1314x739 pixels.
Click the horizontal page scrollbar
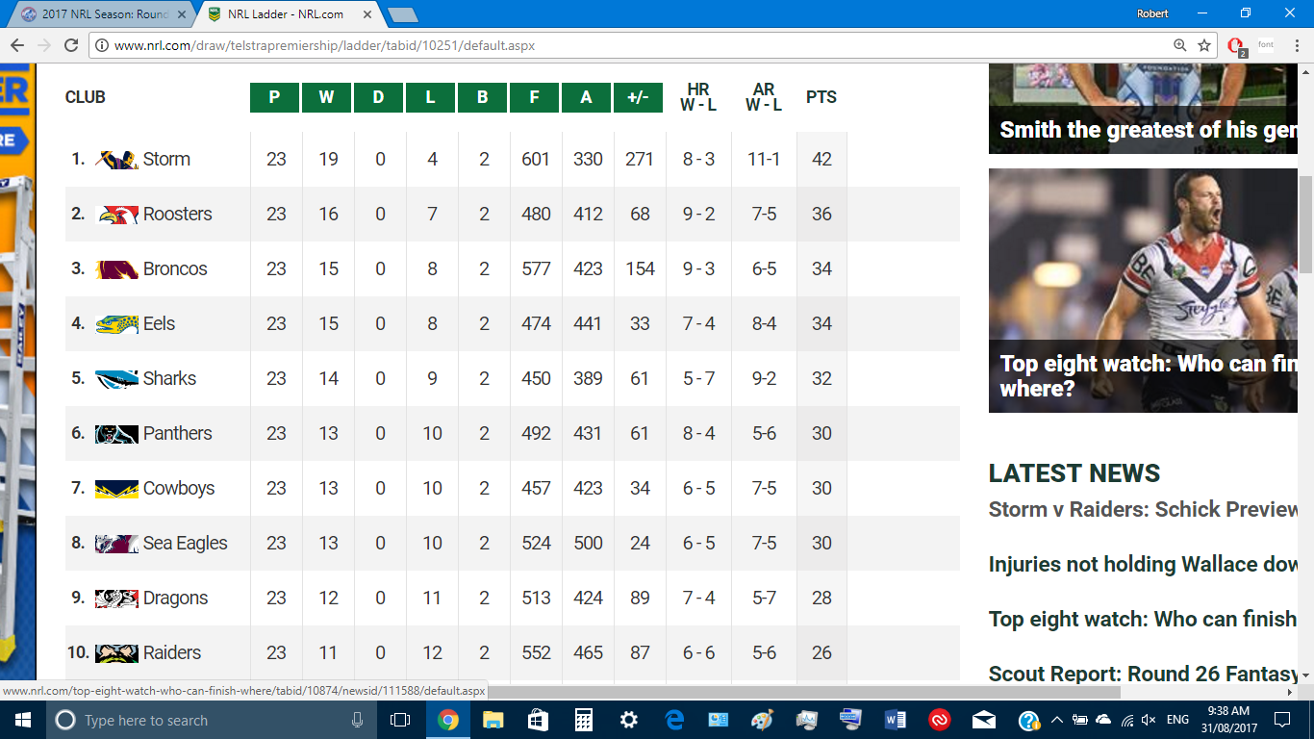pyautogui.click(x=804, y=692)
